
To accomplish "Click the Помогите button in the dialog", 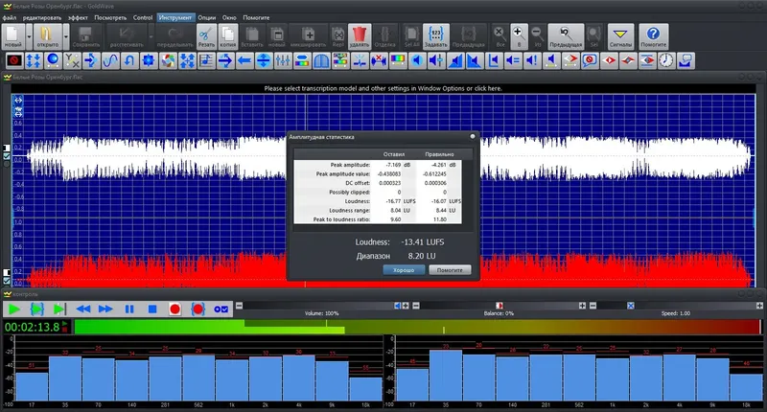I will tap(448, 270).
